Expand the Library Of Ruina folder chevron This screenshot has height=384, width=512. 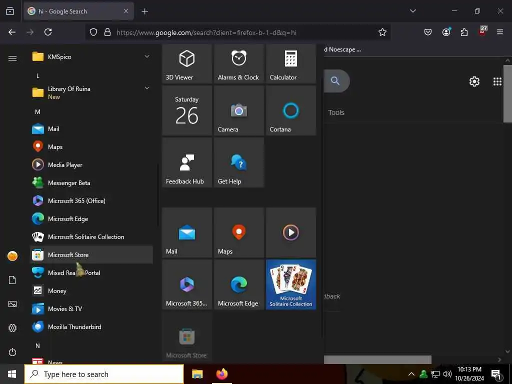(x=147, y=88)
